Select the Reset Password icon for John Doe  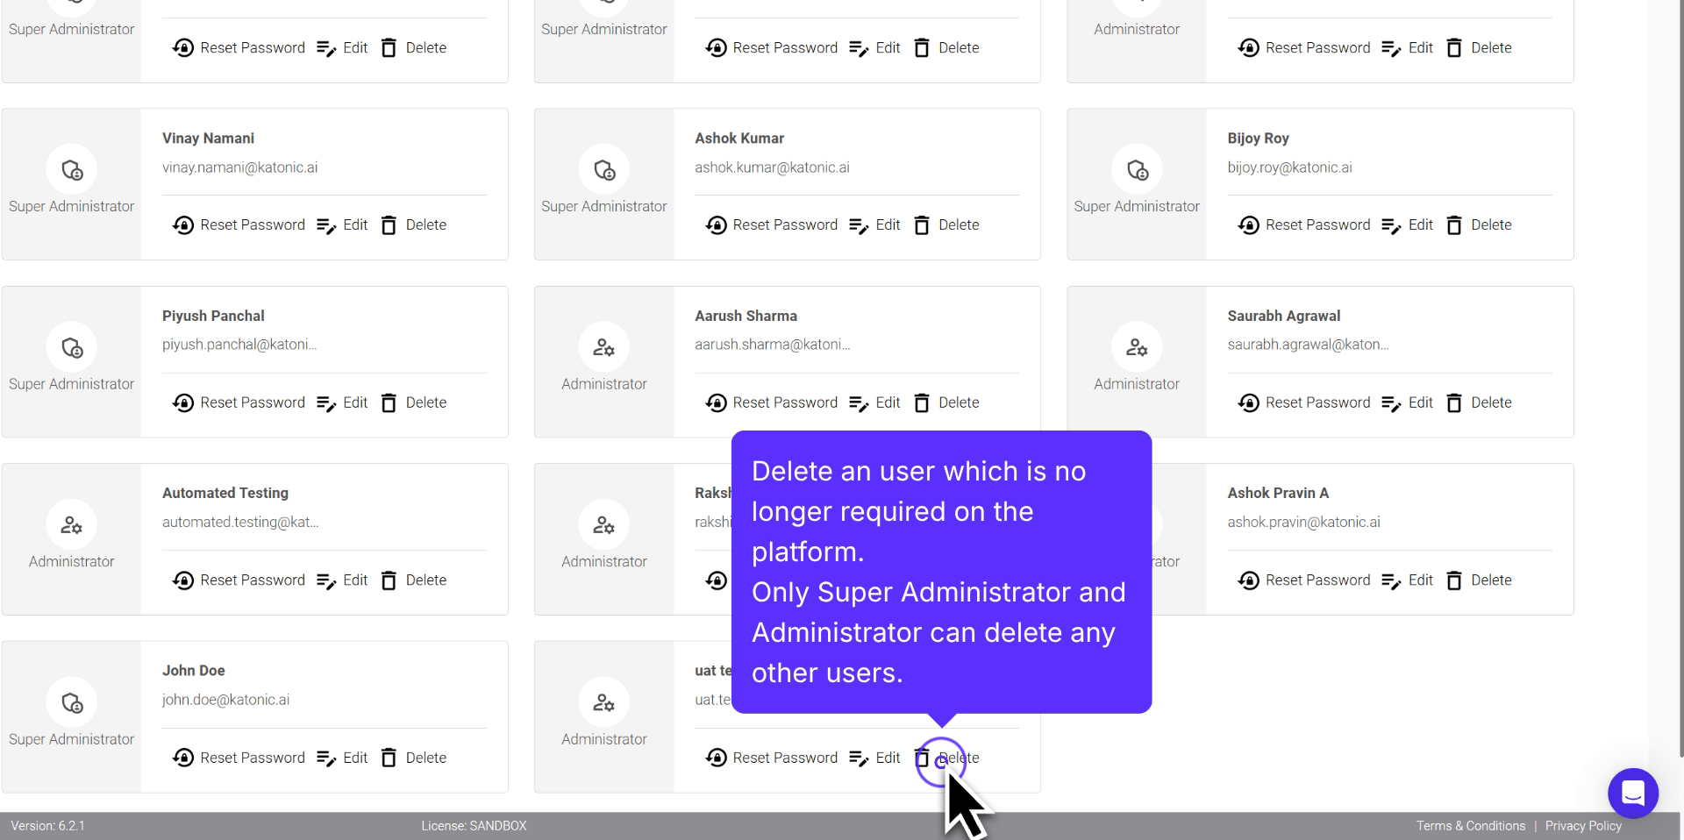click(x=183, y=757)
